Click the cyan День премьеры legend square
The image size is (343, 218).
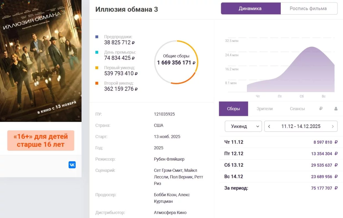click(x=97, y=52)
